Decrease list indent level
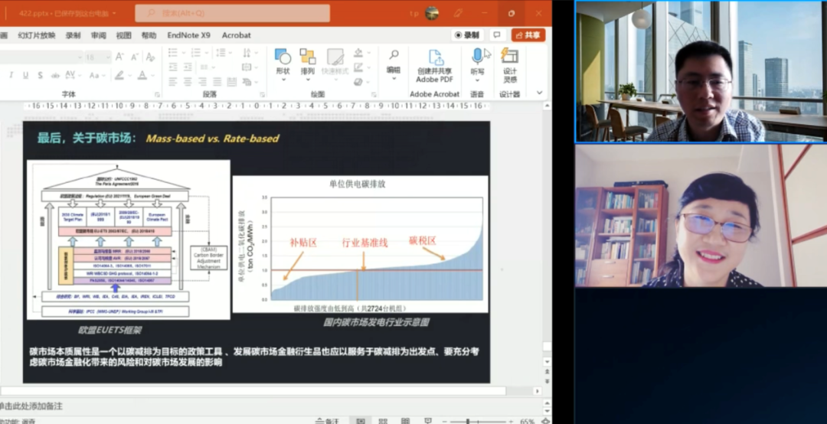827x424 pixels. click(x=173, y=67)
